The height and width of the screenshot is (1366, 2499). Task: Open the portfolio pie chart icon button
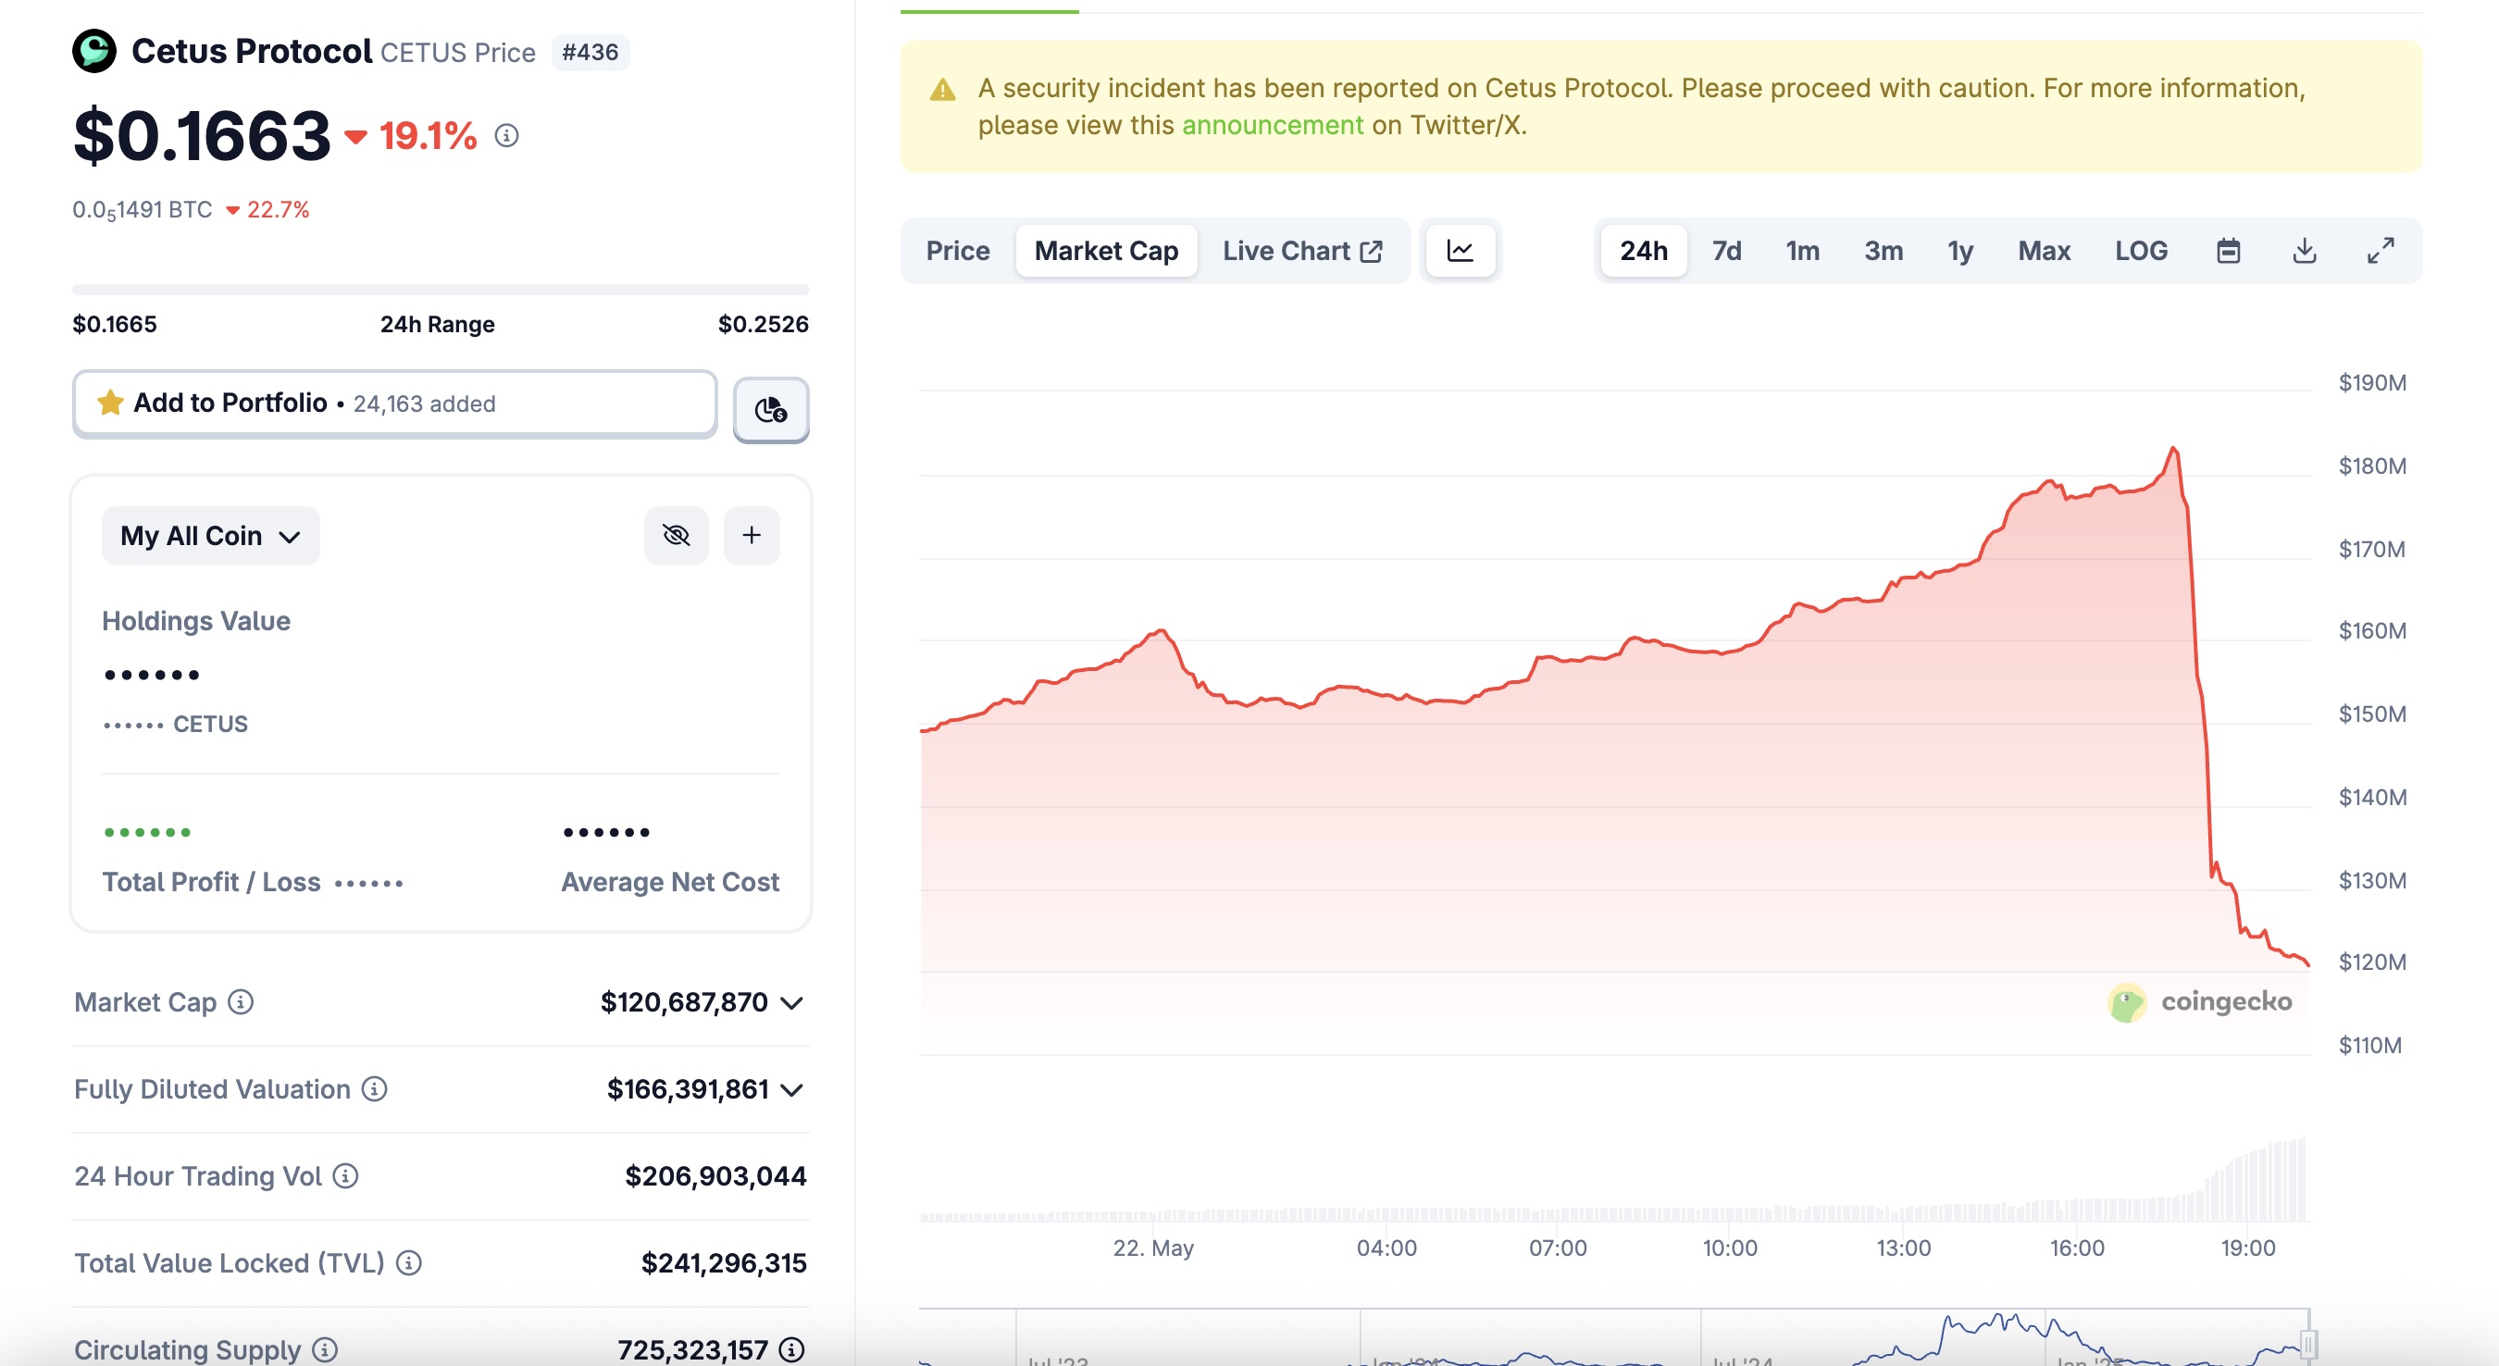click(x=771, y=409)
